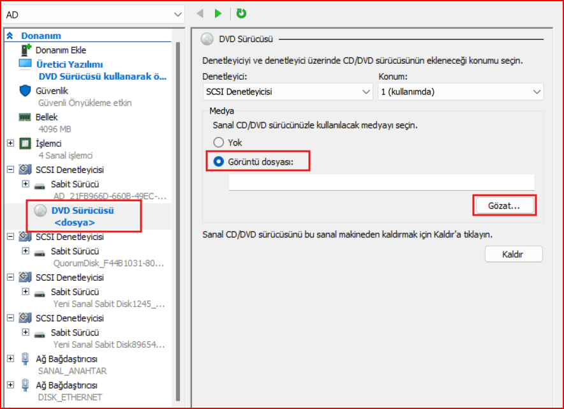
Task: Select the Görüntü dosyası radio button
Action: pos(219,161)
